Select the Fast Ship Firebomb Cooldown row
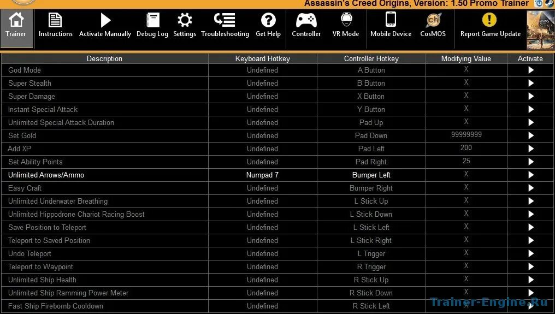Image resolution: width=555 pixels, height=314 pixels. point(105,306)
